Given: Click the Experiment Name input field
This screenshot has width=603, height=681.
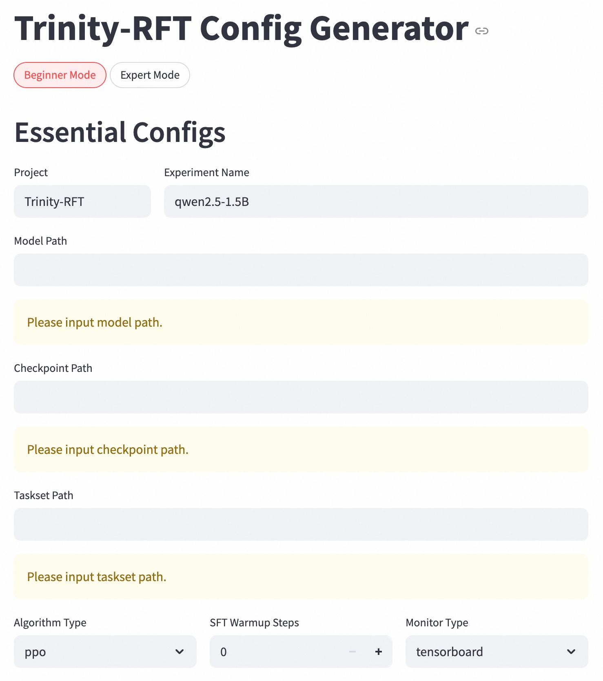Looking at the screenshot, I should tap(376, 201).
